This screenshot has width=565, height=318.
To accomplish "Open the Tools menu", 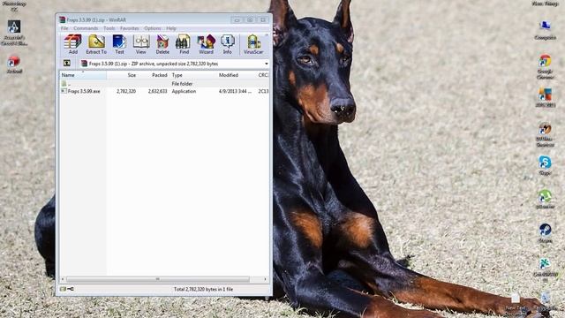I will click(x=109, y=28).
